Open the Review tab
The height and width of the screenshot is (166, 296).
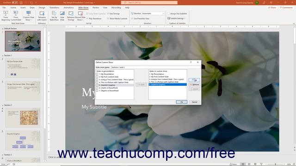[96, 7]
